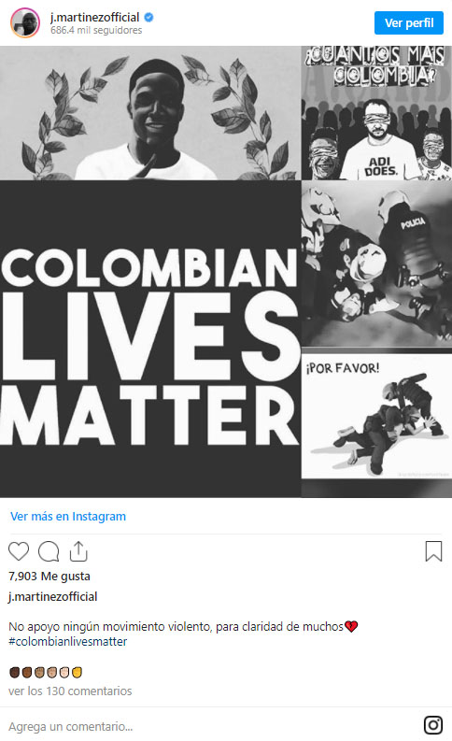Click the Ver perfil button

409,22
